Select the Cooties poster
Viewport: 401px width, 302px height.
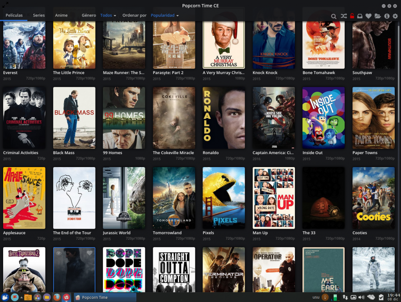[373, 198]
